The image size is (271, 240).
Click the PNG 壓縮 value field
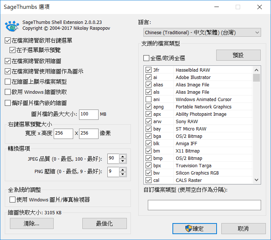point(113,172)
